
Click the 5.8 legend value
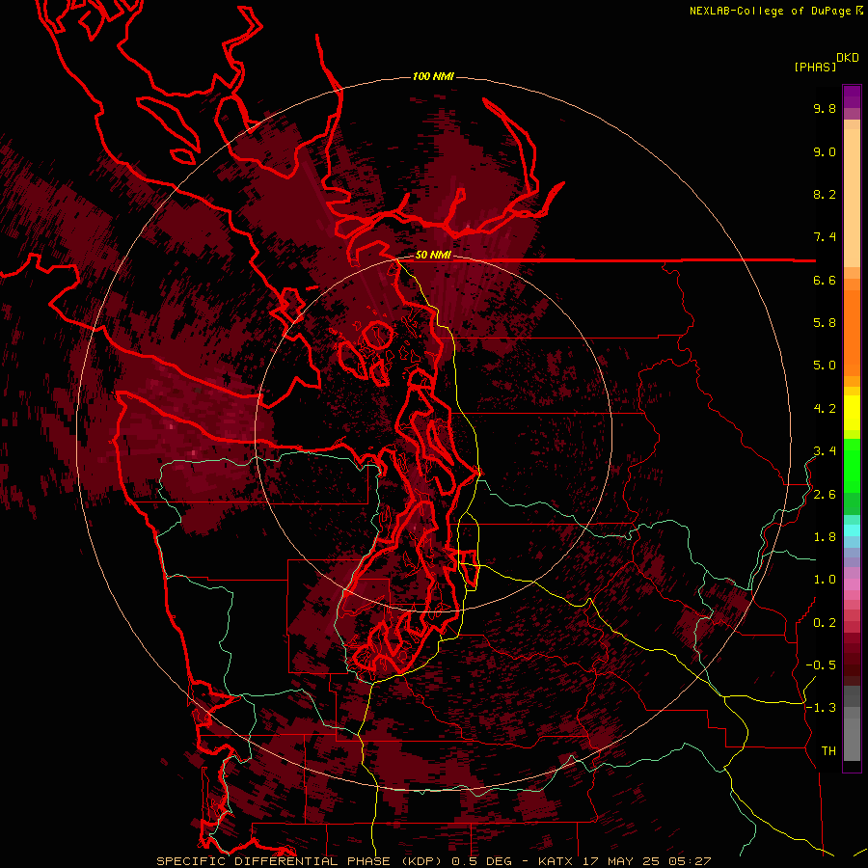pos(825,323)
